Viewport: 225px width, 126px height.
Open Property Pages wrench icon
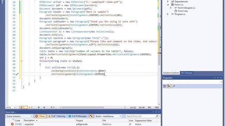(x=174, y=86)
